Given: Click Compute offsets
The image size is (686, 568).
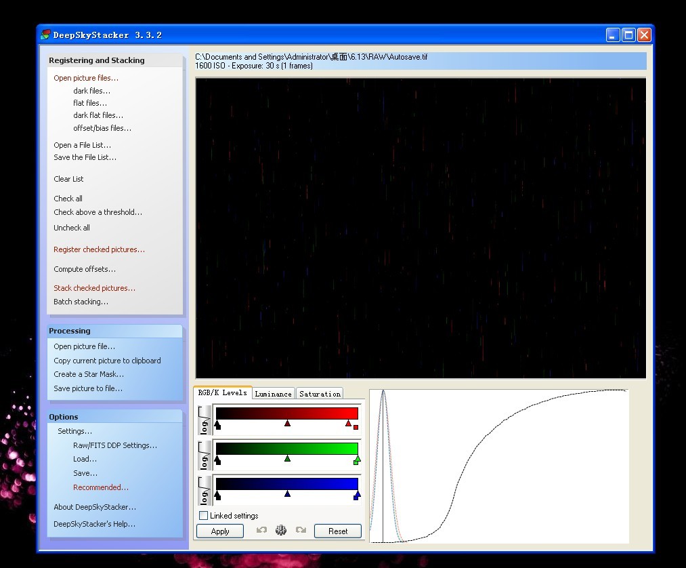Looking at the screenshot, I should [x=85, y=269].
